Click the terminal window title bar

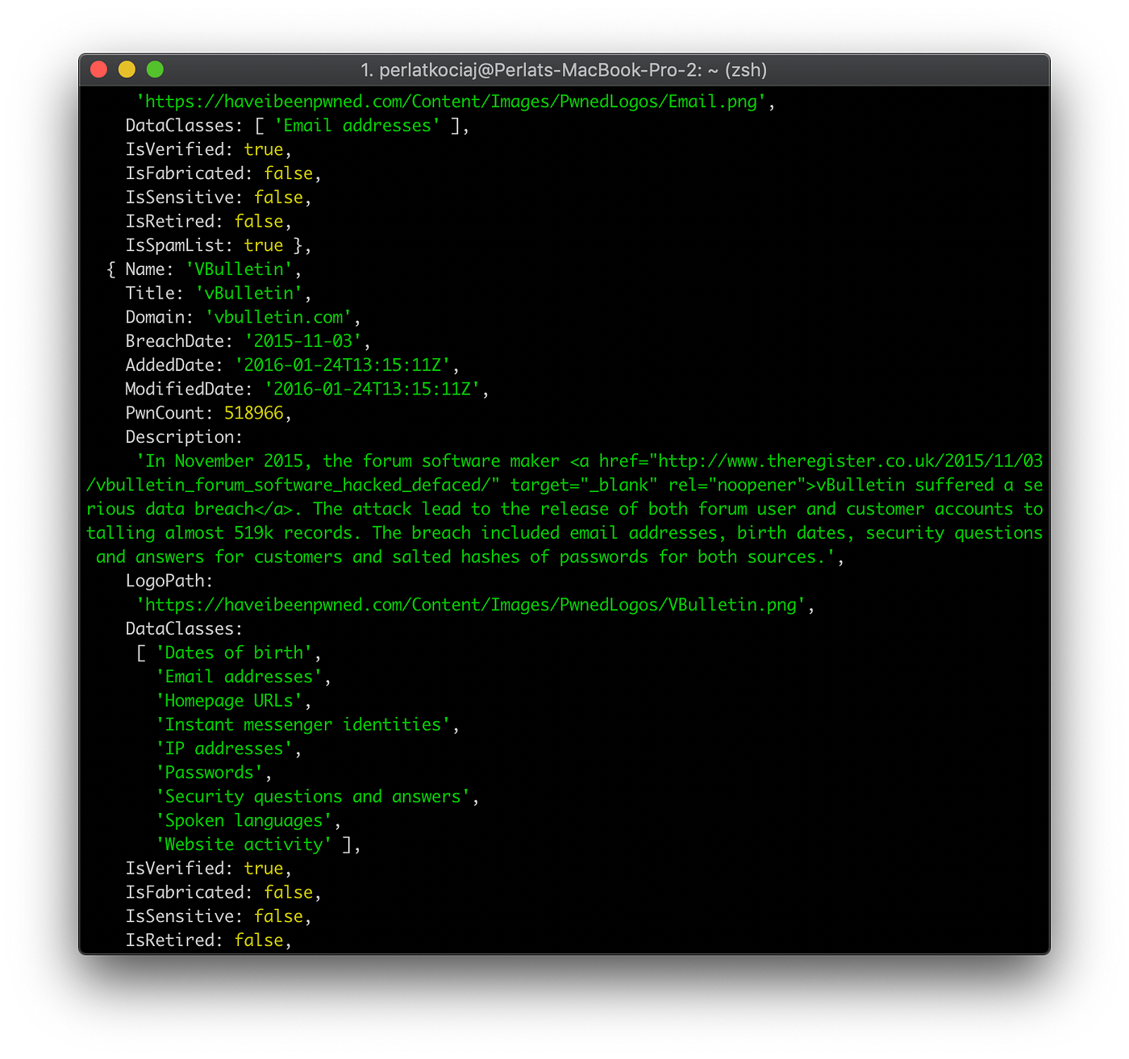coord(564,70)
